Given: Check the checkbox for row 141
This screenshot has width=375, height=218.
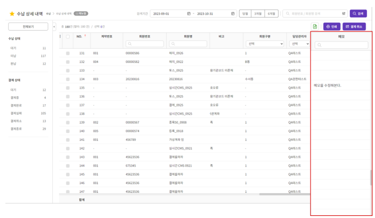Looking at the screenshot, I should pos(68,140).
